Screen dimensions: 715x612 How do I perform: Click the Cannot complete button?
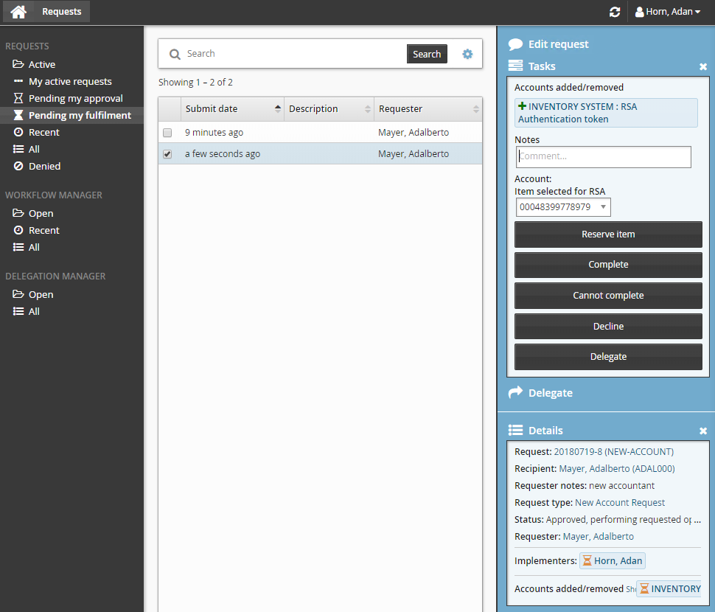point(608,296)
